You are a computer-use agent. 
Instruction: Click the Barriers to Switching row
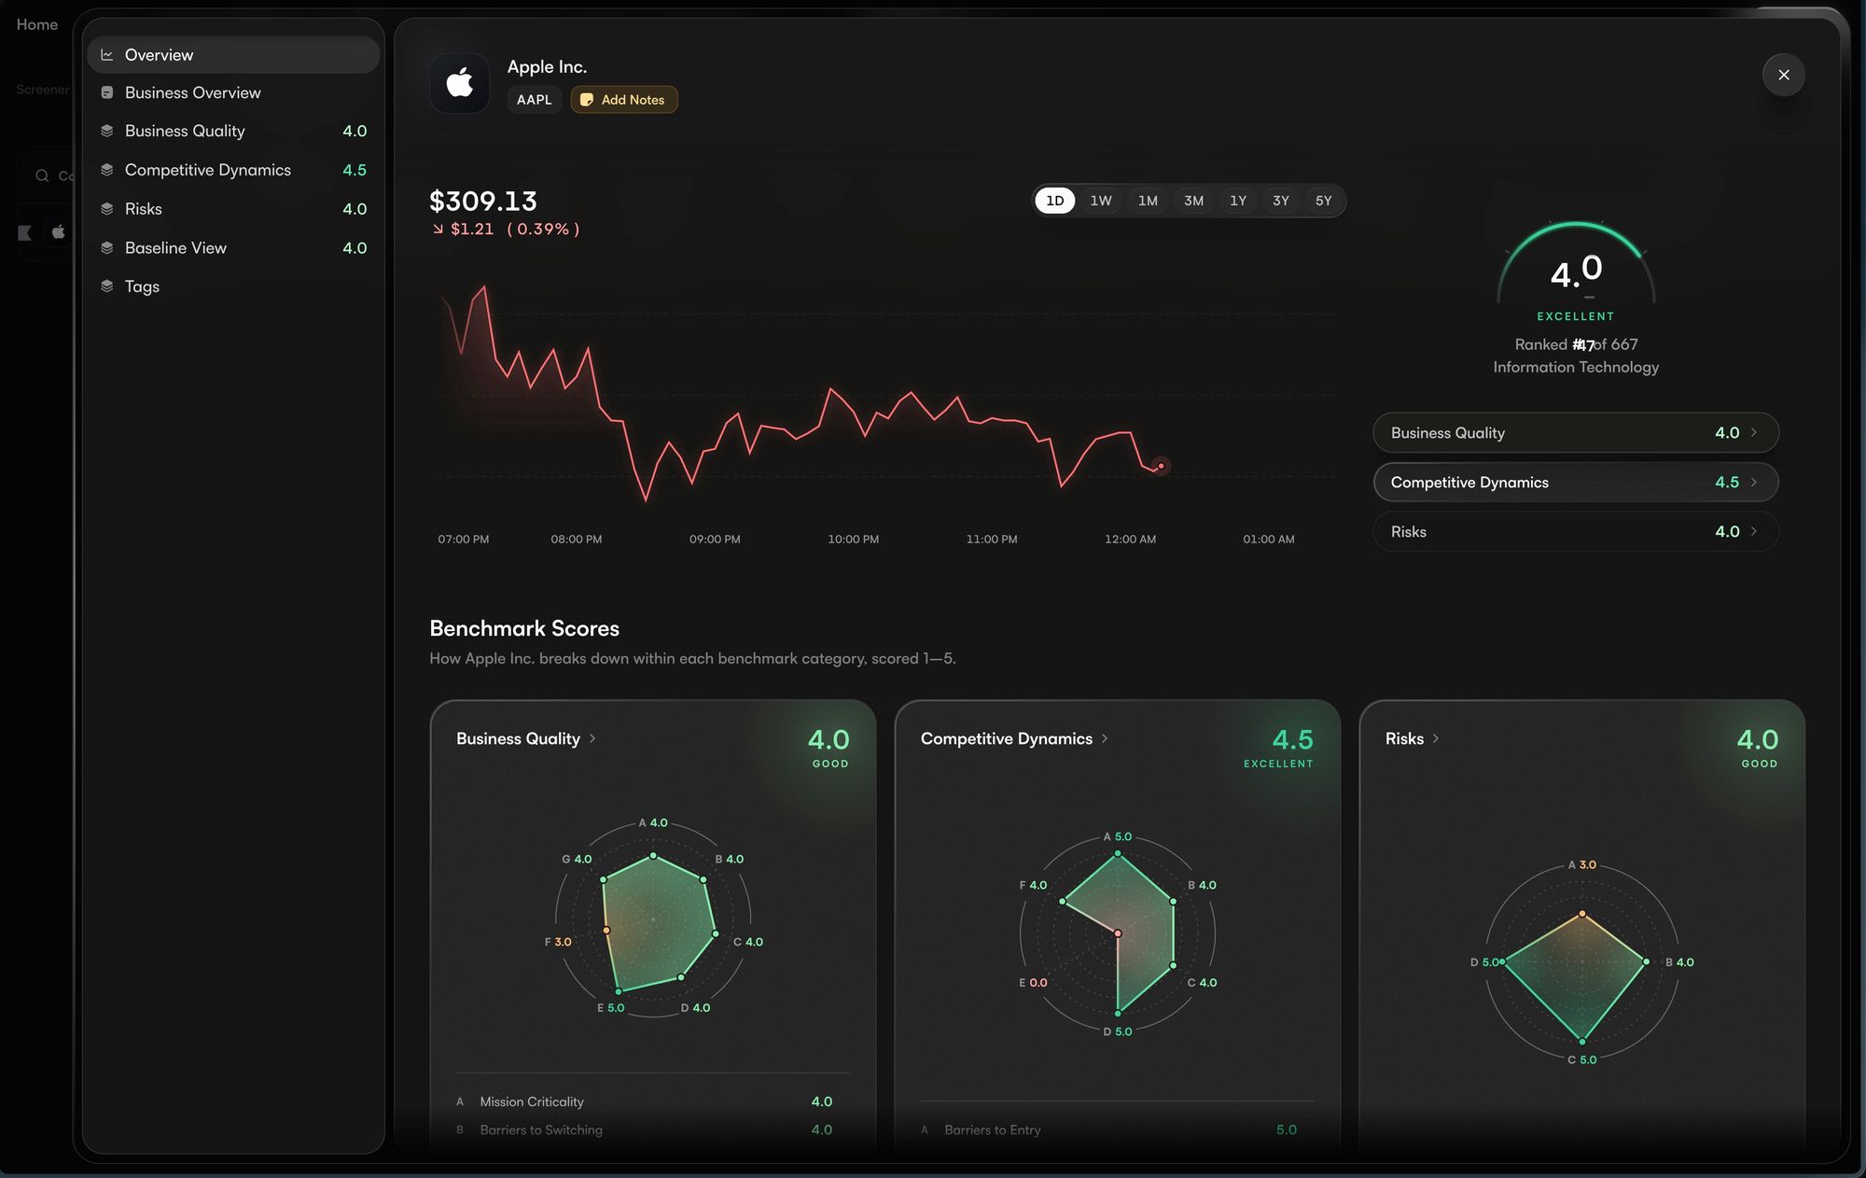[645, 1130]
